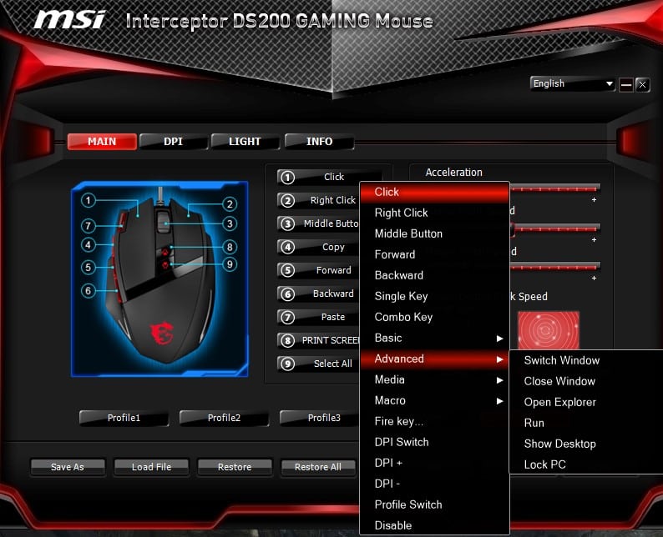Viewport: 663px width, 537px height.
Task: Switch to the DPI tab
Action: pyautogui.click(x=174, y=142)
